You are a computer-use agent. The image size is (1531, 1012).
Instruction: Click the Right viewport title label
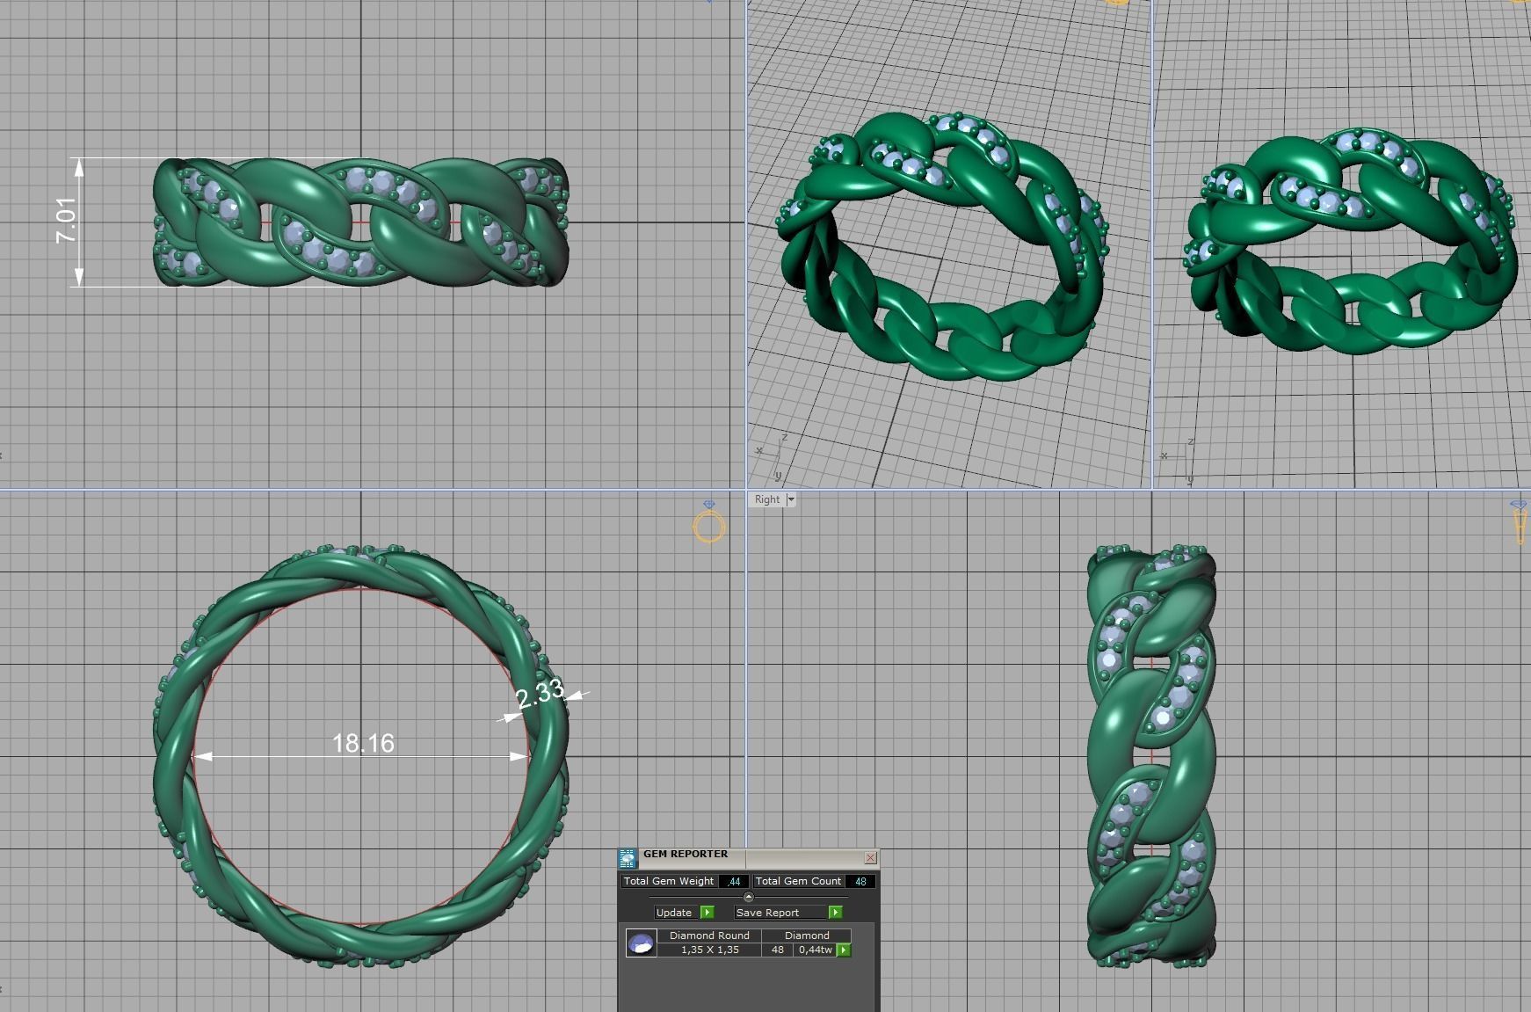(766, 499)
